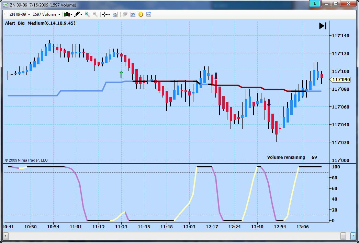Open the candlestick chart style menu

[x=68, y=14]
